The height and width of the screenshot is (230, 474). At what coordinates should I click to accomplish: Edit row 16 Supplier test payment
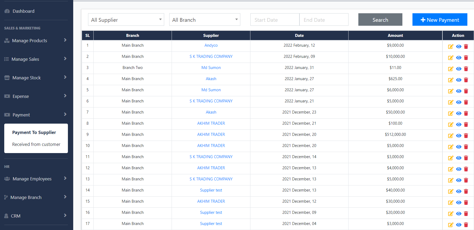[450, 214]
